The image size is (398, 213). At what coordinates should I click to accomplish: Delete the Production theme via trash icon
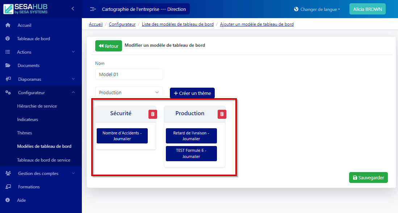[x=222, y=114]
